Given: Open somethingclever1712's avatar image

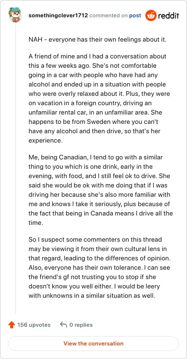Looking at the screenshot, I should [15, 15].
